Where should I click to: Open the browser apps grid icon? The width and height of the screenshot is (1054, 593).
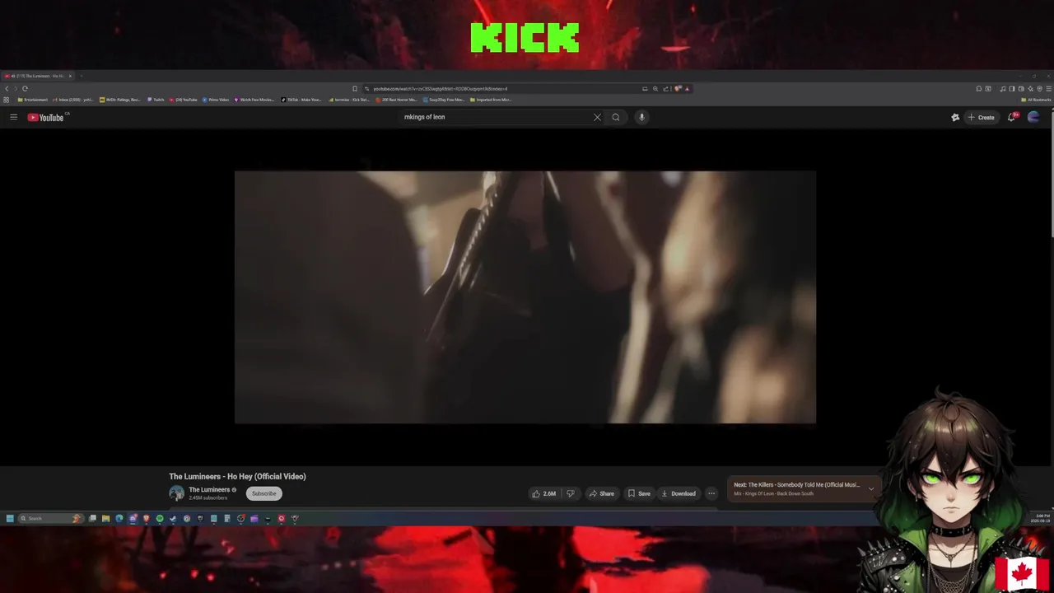click(7, 100)
